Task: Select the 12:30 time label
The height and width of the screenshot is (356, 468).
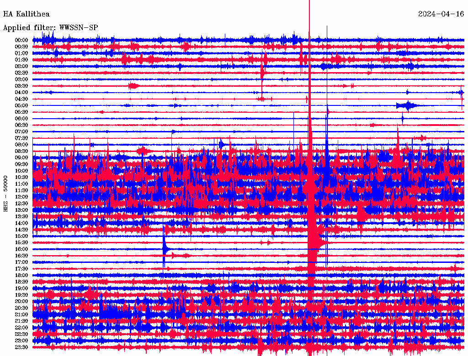Action: click(x=21, y=204)
